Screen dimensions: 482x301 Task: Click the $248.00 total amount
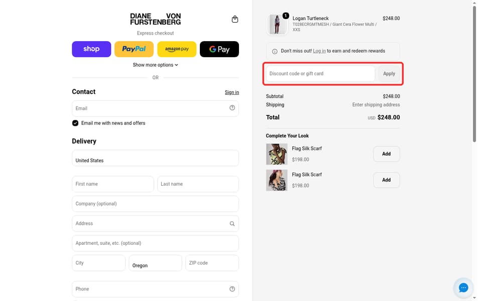(389, 117)
